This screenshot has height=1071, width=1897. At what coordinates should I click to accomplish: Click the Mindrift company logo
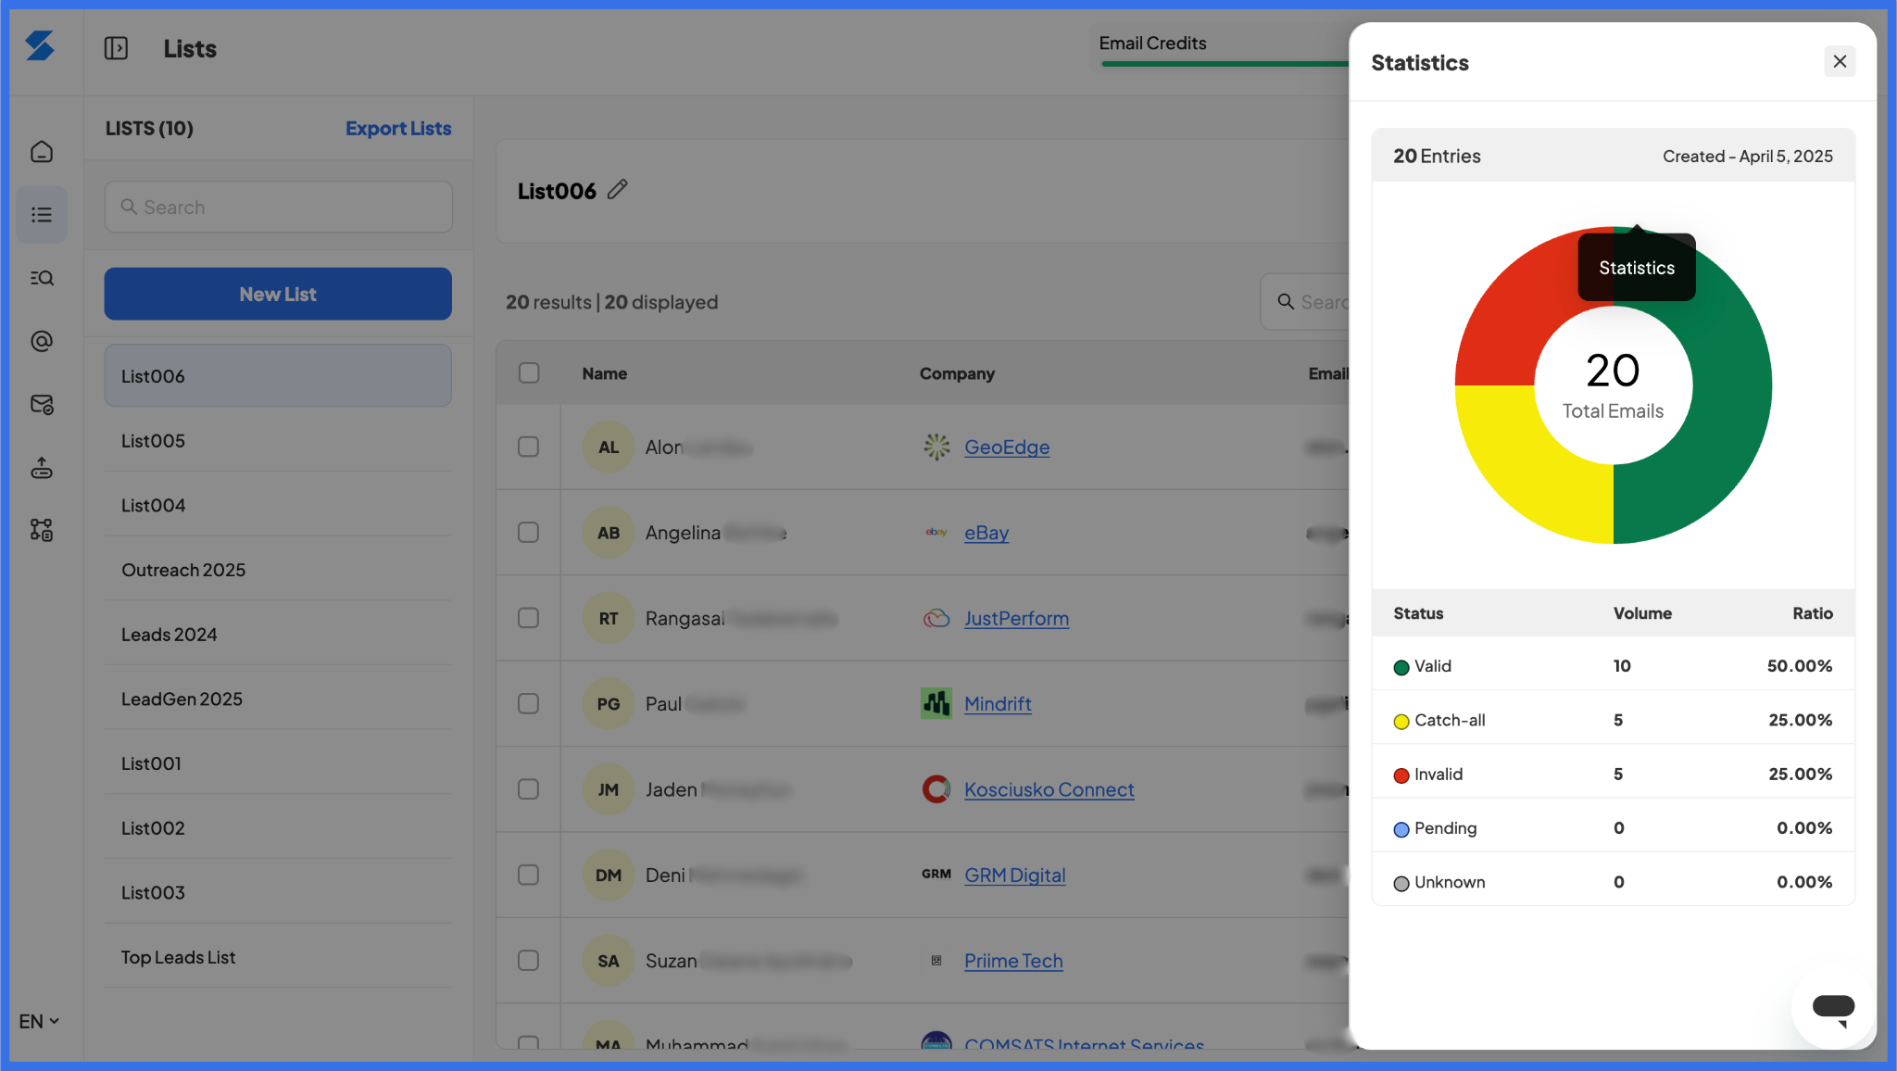click(936, 703)
